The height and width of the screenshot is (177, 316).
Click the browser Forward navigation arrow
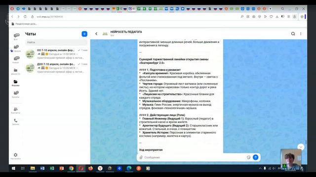[x=19, y=17]
